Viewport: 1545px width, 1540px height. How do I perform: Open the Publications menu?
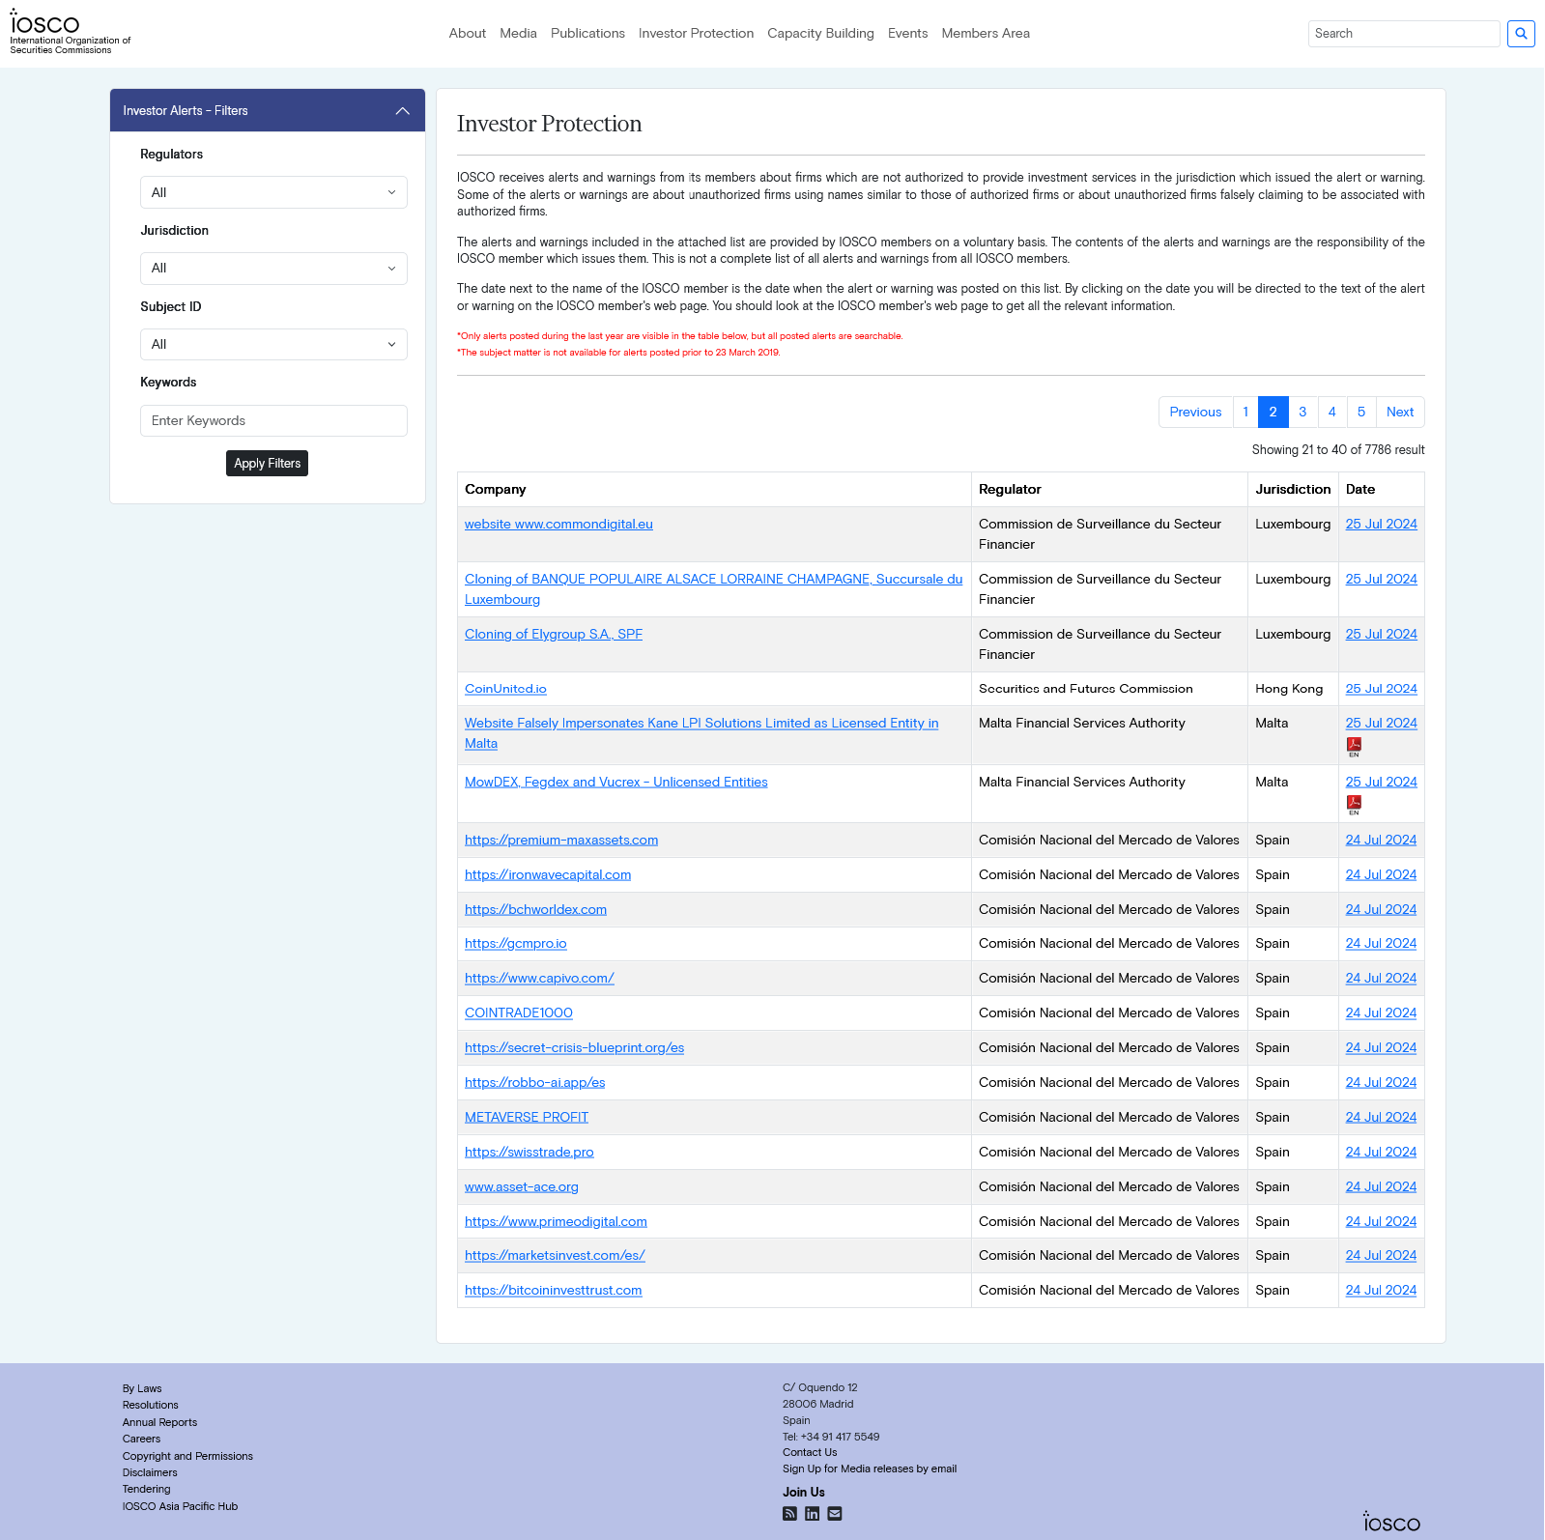[x=587, y=34]
